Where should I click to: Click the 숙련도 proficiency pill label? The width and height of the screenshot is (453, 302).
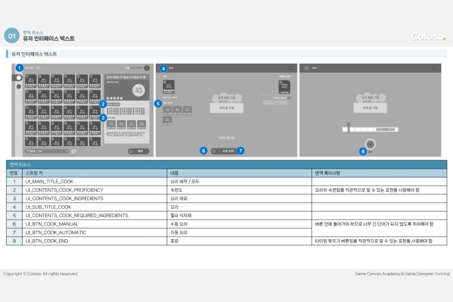pos(113,104)
